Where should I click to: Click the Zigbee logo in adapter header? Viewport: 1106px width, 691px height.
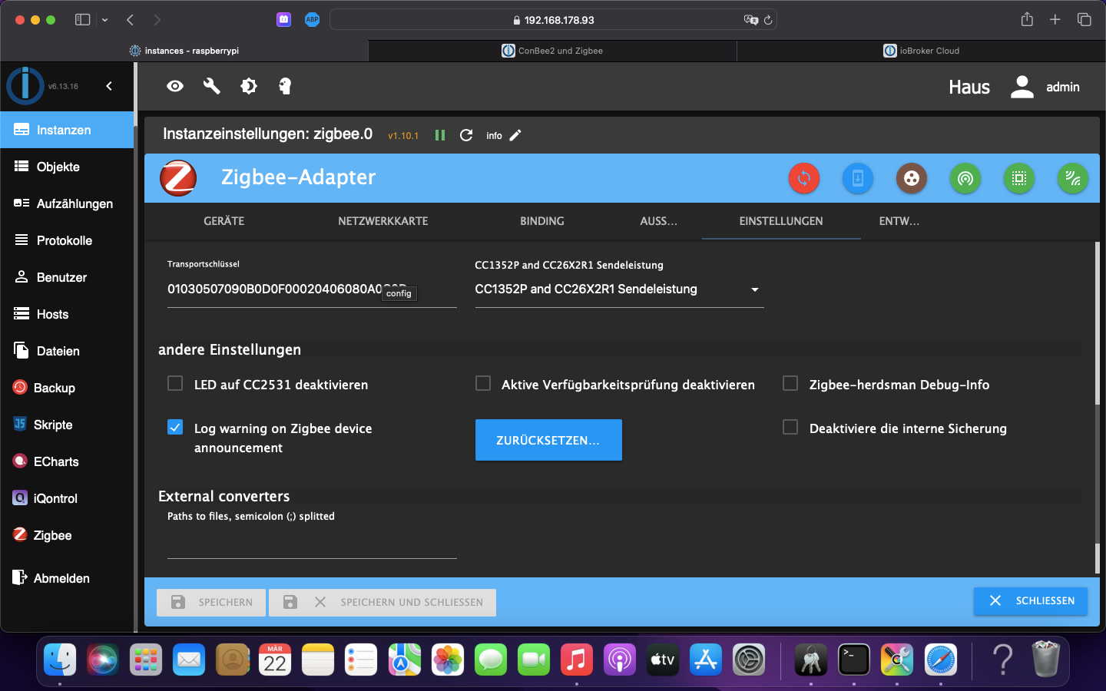pos(178,178)
